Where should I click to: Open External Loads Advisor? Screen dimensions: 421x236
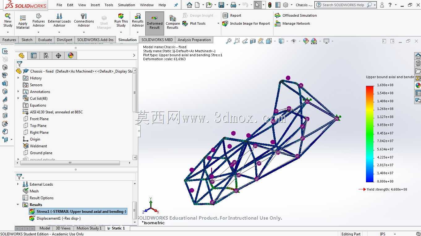click(59, 20)
